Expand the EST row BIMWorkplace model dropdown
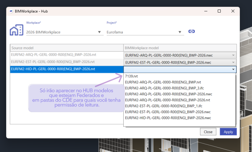The image size is (252, 152). click(x=180, y=62)
